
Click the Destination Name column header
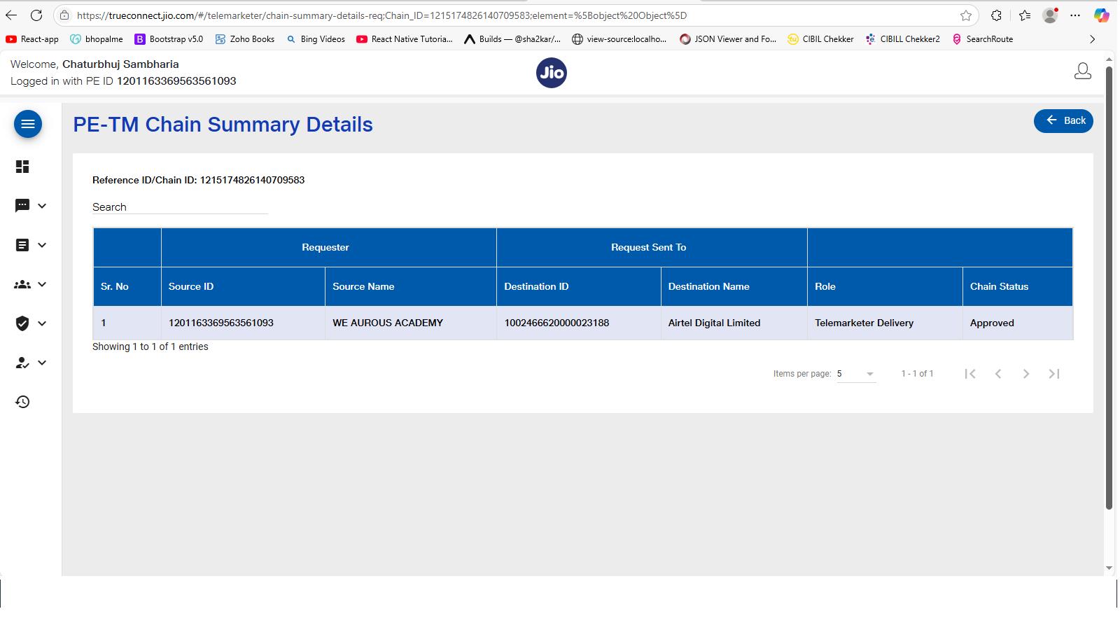coord(734,286)
